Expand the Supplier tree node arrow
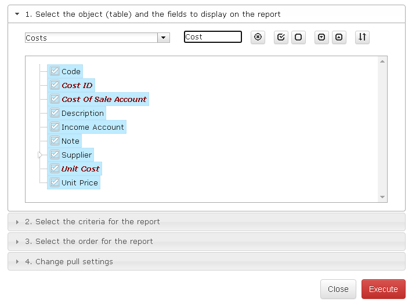The height and width of the screenshot is (303, 412). click(x=39, y=155)
